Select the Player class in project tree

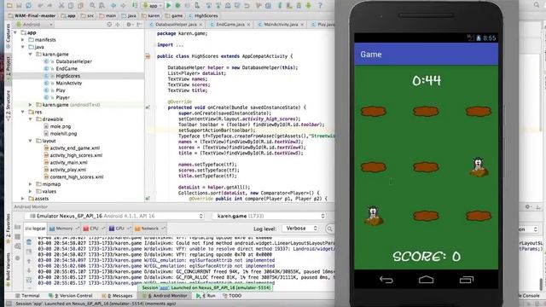click(x=62, y=97)
